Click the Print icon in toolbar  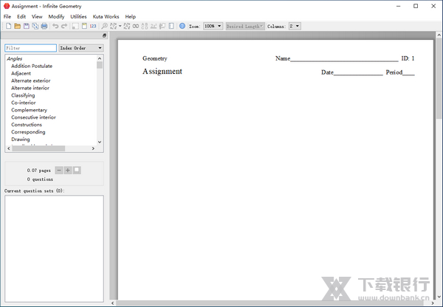44,26
